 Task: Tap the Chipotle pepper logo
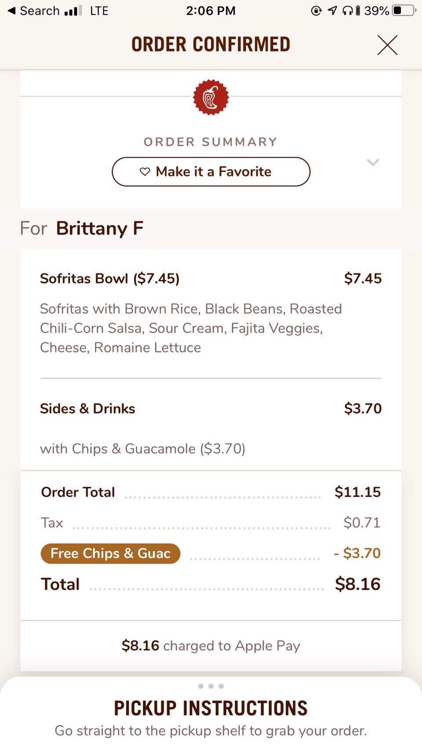[x=211, y=97]
